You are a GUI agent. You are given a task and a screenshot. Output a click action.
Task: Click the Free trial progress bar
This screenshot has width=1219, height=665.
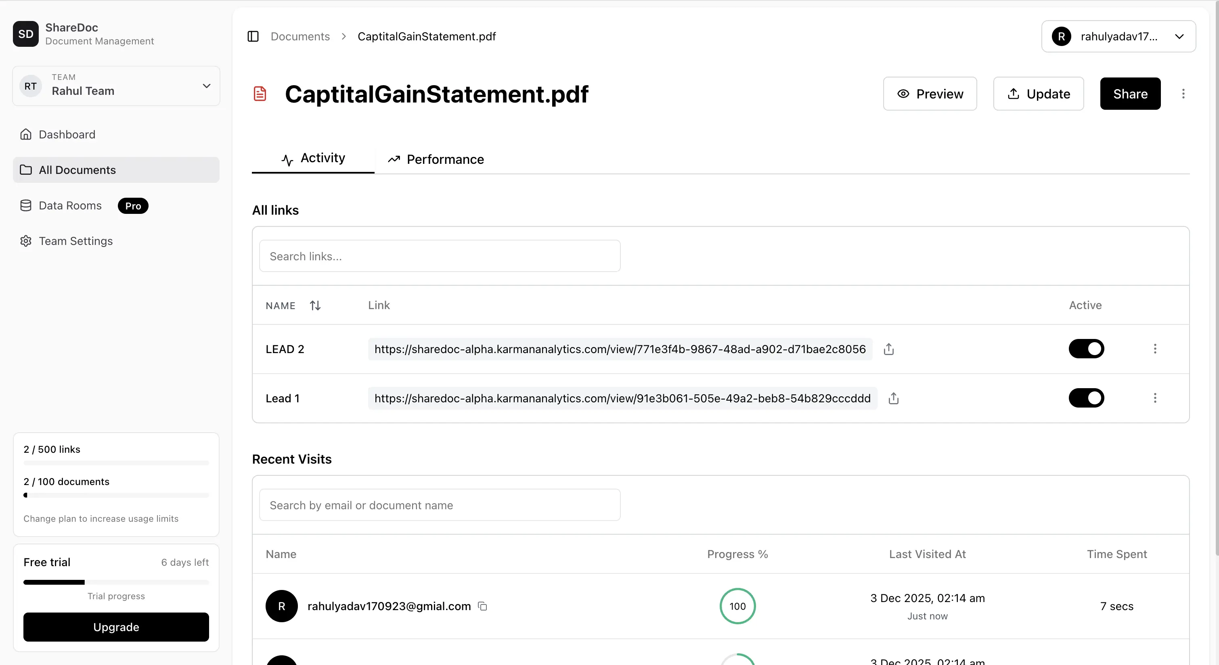pyautogui.click(x=116, y=582)
